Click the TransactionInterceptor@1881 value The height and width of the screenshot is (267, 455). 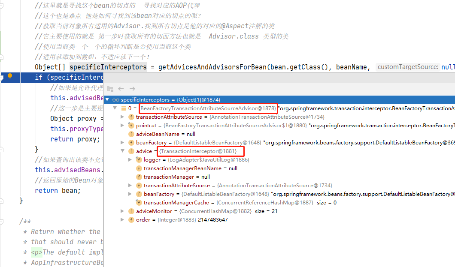click(x=198, y=151)
